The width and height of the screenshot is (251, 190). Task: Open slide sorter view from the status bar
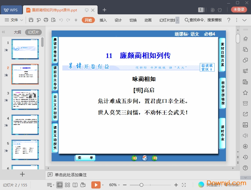click(x=67, y=185)
